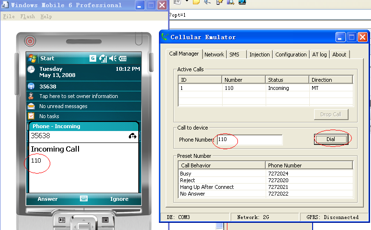Click the ID column header

(200, 80)
